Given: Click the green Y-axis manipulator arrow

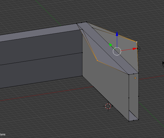Looking at the screenshot, I should coord(110,45).
